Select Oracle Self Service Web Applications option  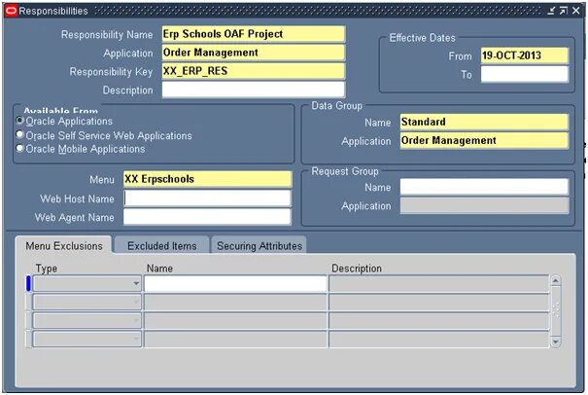click(19, 134)
